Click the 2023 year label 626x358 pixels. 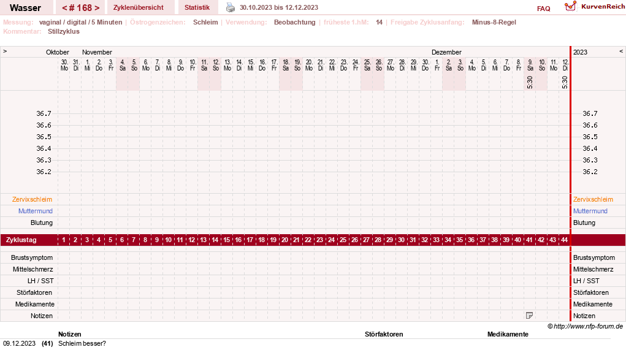click(580, 52)
